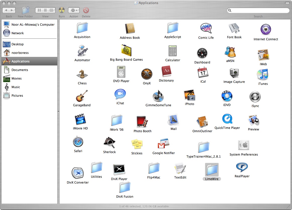Select the OnyX app icon
Image resolution: width=292 pixels, height=210 pixels.
(x=147, y=74)
